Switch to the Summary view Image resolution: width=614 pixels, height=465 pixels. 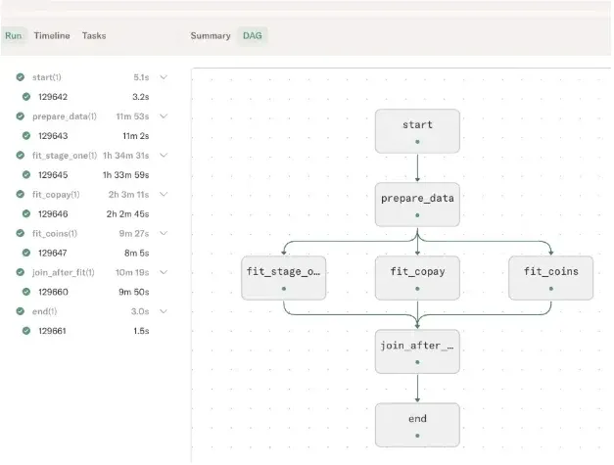(211, 35)
